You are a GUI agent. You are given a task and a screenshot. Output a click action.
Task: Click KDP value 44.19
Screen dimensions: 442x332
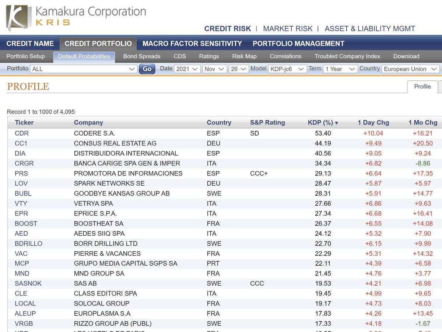(x=323, y=143)
